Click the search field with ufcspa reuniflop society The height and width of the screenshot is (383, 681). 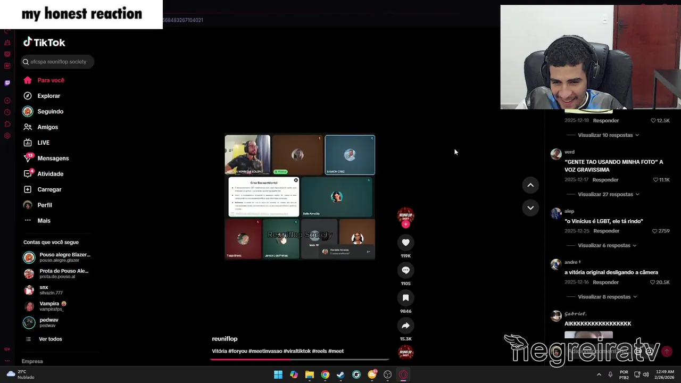pos(58,62)
